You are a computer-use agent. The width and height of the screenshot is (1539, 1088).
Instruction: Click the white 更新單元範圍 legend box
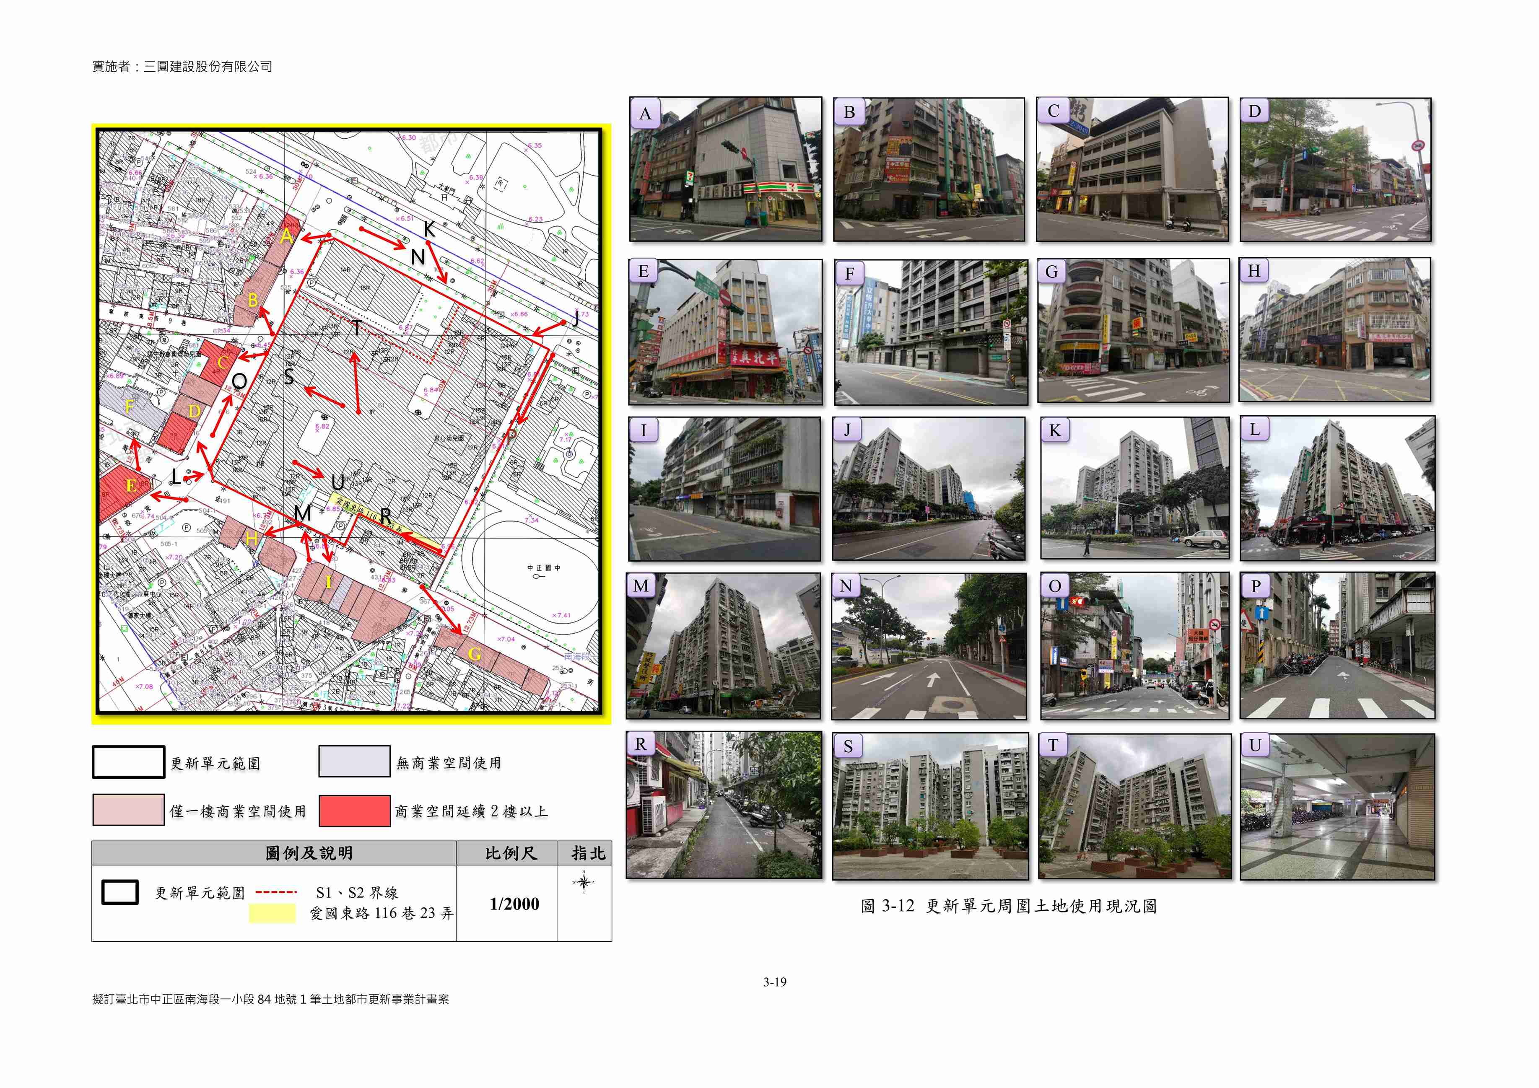coord(128,762)
